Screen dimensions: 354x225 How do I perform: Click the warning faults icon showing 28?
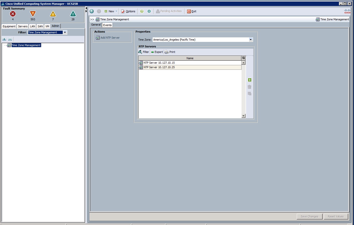click(73, 14)
